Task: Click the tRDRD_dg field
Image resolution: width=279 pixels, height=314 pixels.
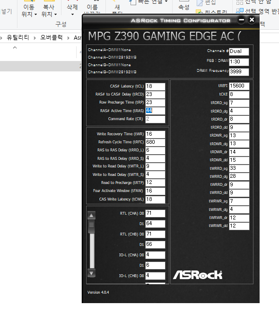Action: pyautogui.click(x=239, y=111)
